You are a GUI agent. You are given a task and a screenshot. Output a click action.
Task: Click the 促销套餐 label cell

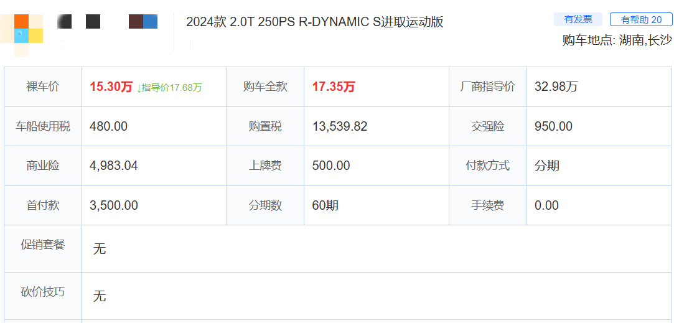43,248
